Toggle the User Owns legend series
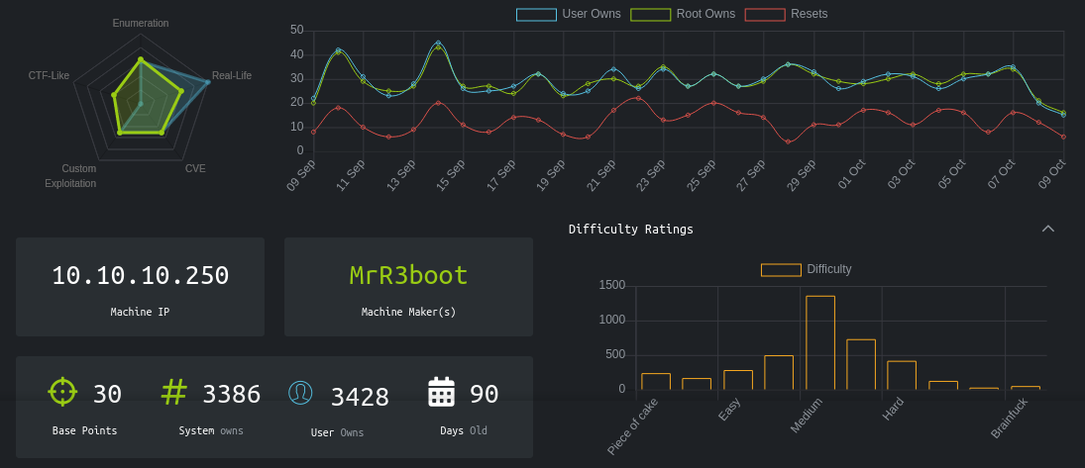This screenshot has width=1085, height=468. [569, 14]
